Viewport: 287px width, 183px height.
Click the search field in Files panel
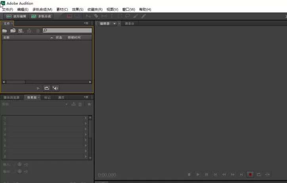pyautogui.click(x=67, y=30)
